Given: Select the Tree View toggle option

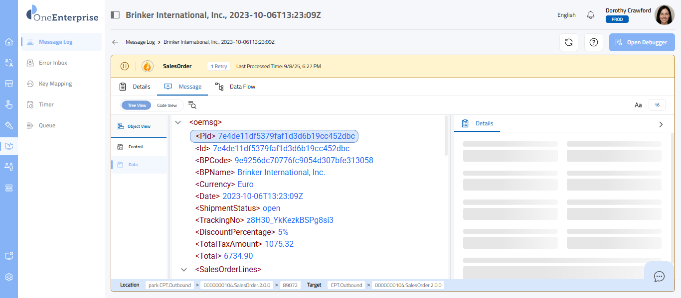Looking at the screenshot, I should (x=137, y=105).
